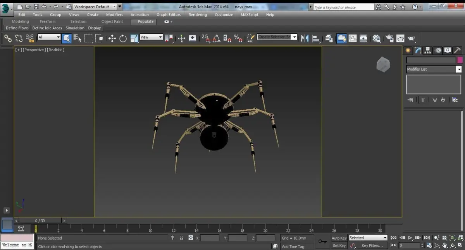Play the animation
The height and width of the screenshot is (250, 465).
[410, 238]
